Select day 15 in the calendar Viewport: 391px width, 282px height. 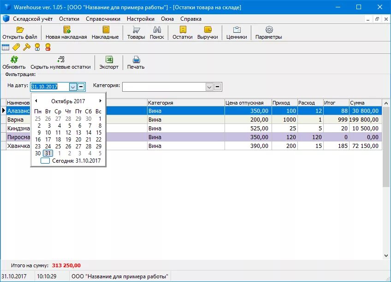pos(99,133)
